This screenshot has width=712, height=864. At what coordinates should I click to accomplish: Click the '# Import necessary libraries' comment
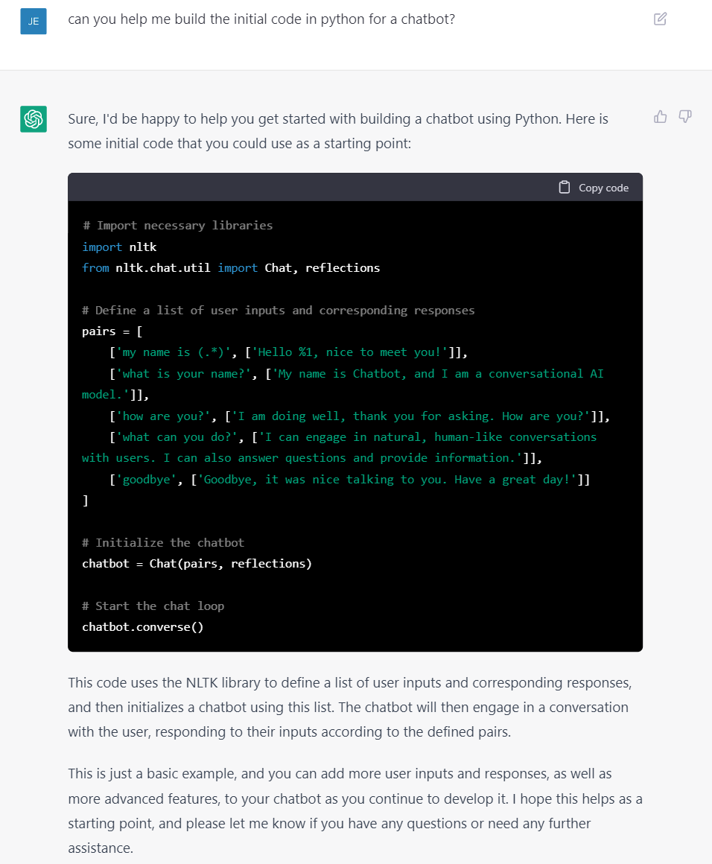[177, 226]
